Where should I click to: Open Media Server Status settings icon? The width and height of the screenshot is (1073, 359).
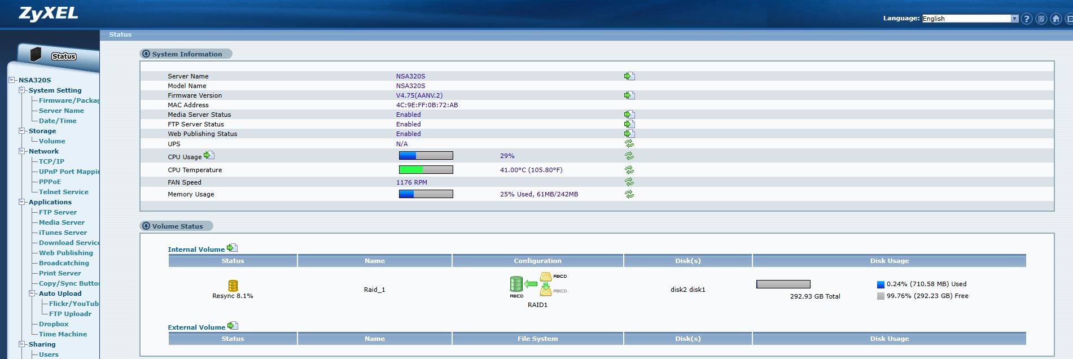(629, 115)
